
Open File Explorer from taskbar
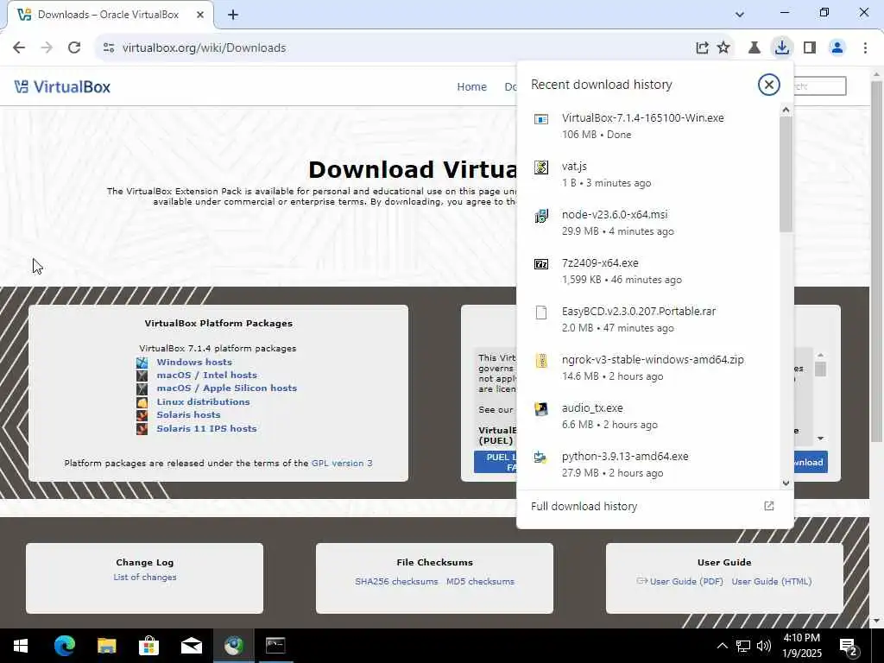point(106,646)
